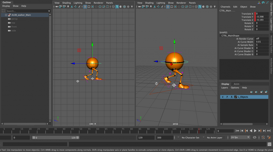
Task: Toggle auto keyframe icon
Action: pyautogui.click(x=263, y=137)
